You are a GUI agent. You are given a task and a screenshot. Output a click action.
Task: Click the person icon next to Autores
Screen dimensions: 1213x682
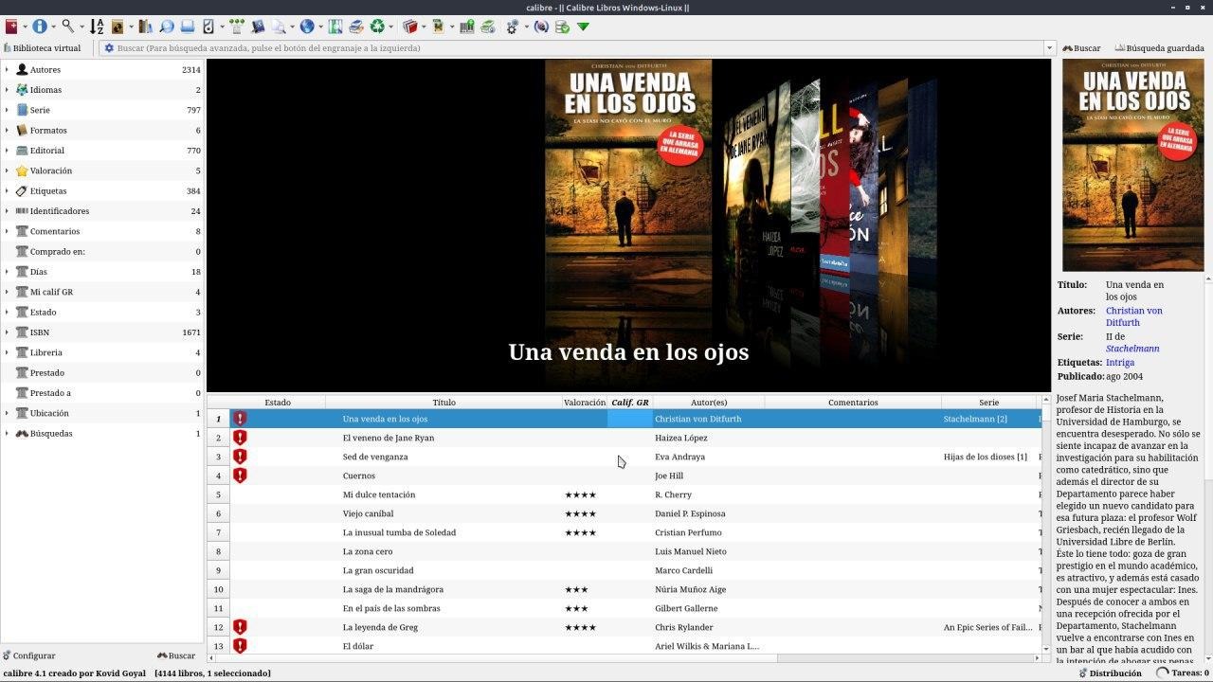pos(22,70)
